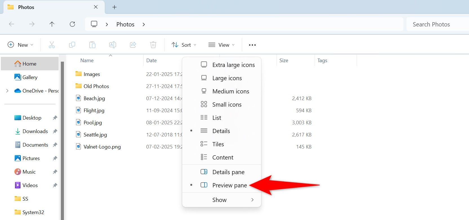Enable the Details pane option

coord(228,172)
